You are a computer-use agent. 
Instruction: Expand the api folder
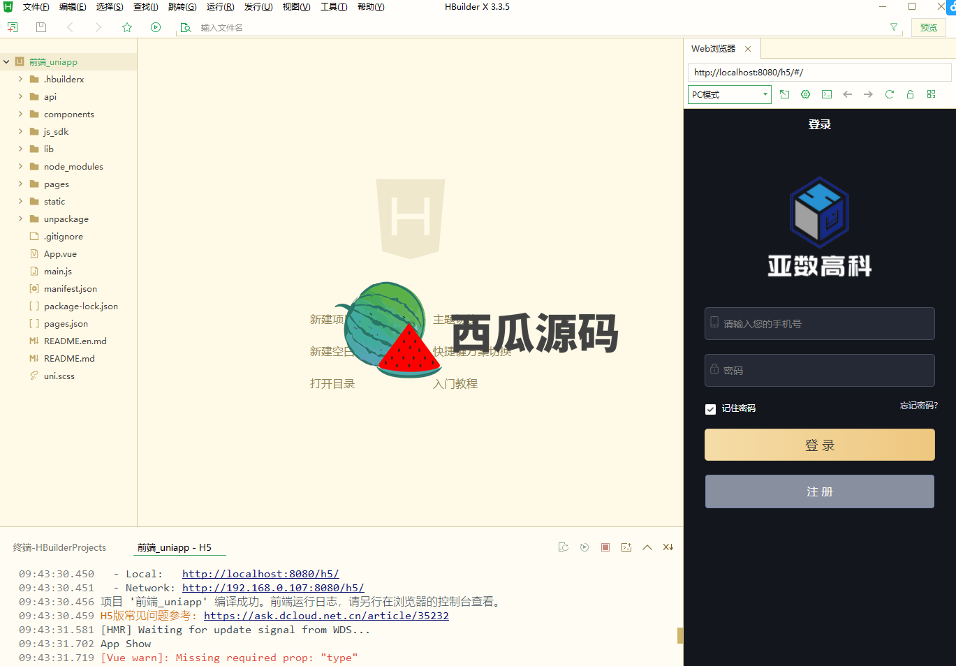click(x=20, y=97)
